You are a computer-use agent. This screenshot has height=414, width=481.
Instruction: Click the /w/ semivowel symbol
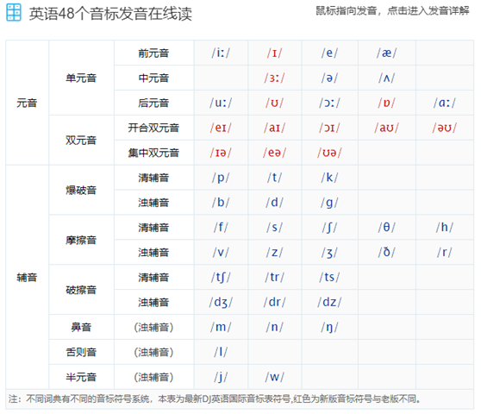[274, 377]
